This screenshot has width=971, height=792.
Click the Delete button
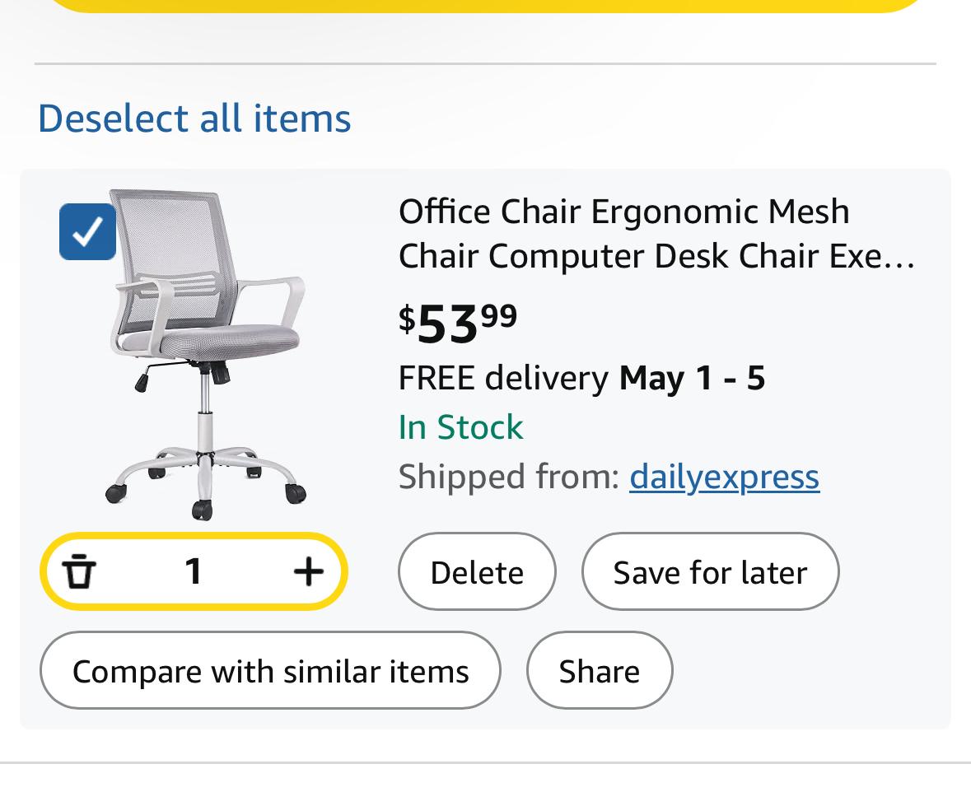point(477,571)
